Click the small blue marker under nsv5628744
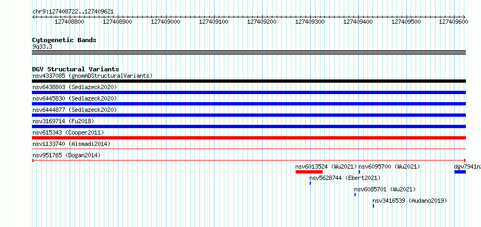The width and height of the screenshot is (481, 227). [310, 183]
